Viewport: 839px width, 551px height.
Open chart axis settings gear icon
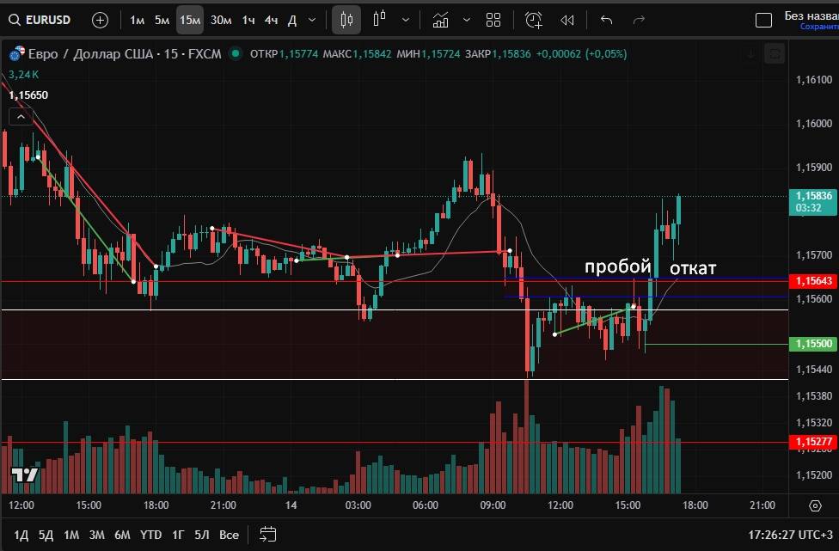point(815,505)
